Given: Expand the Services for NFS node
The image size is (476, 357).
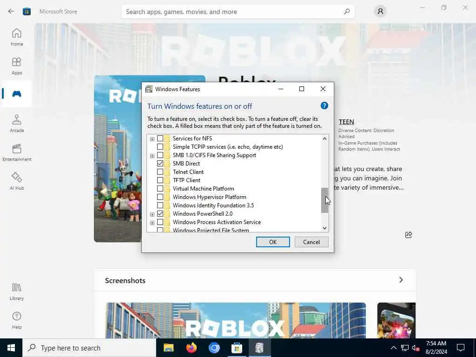Looking at the screenshot, I should 152,139.
